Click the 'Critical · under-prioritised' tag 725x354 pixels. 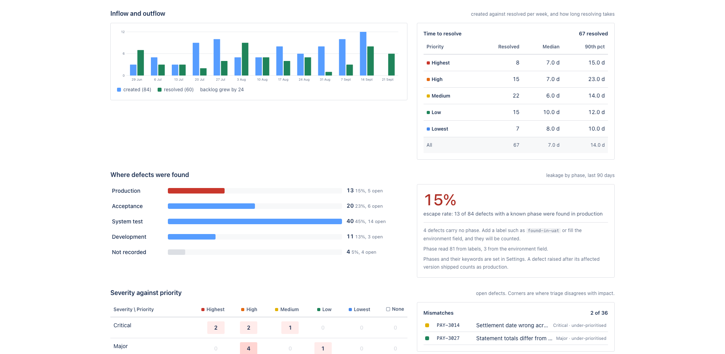(580, 325)
